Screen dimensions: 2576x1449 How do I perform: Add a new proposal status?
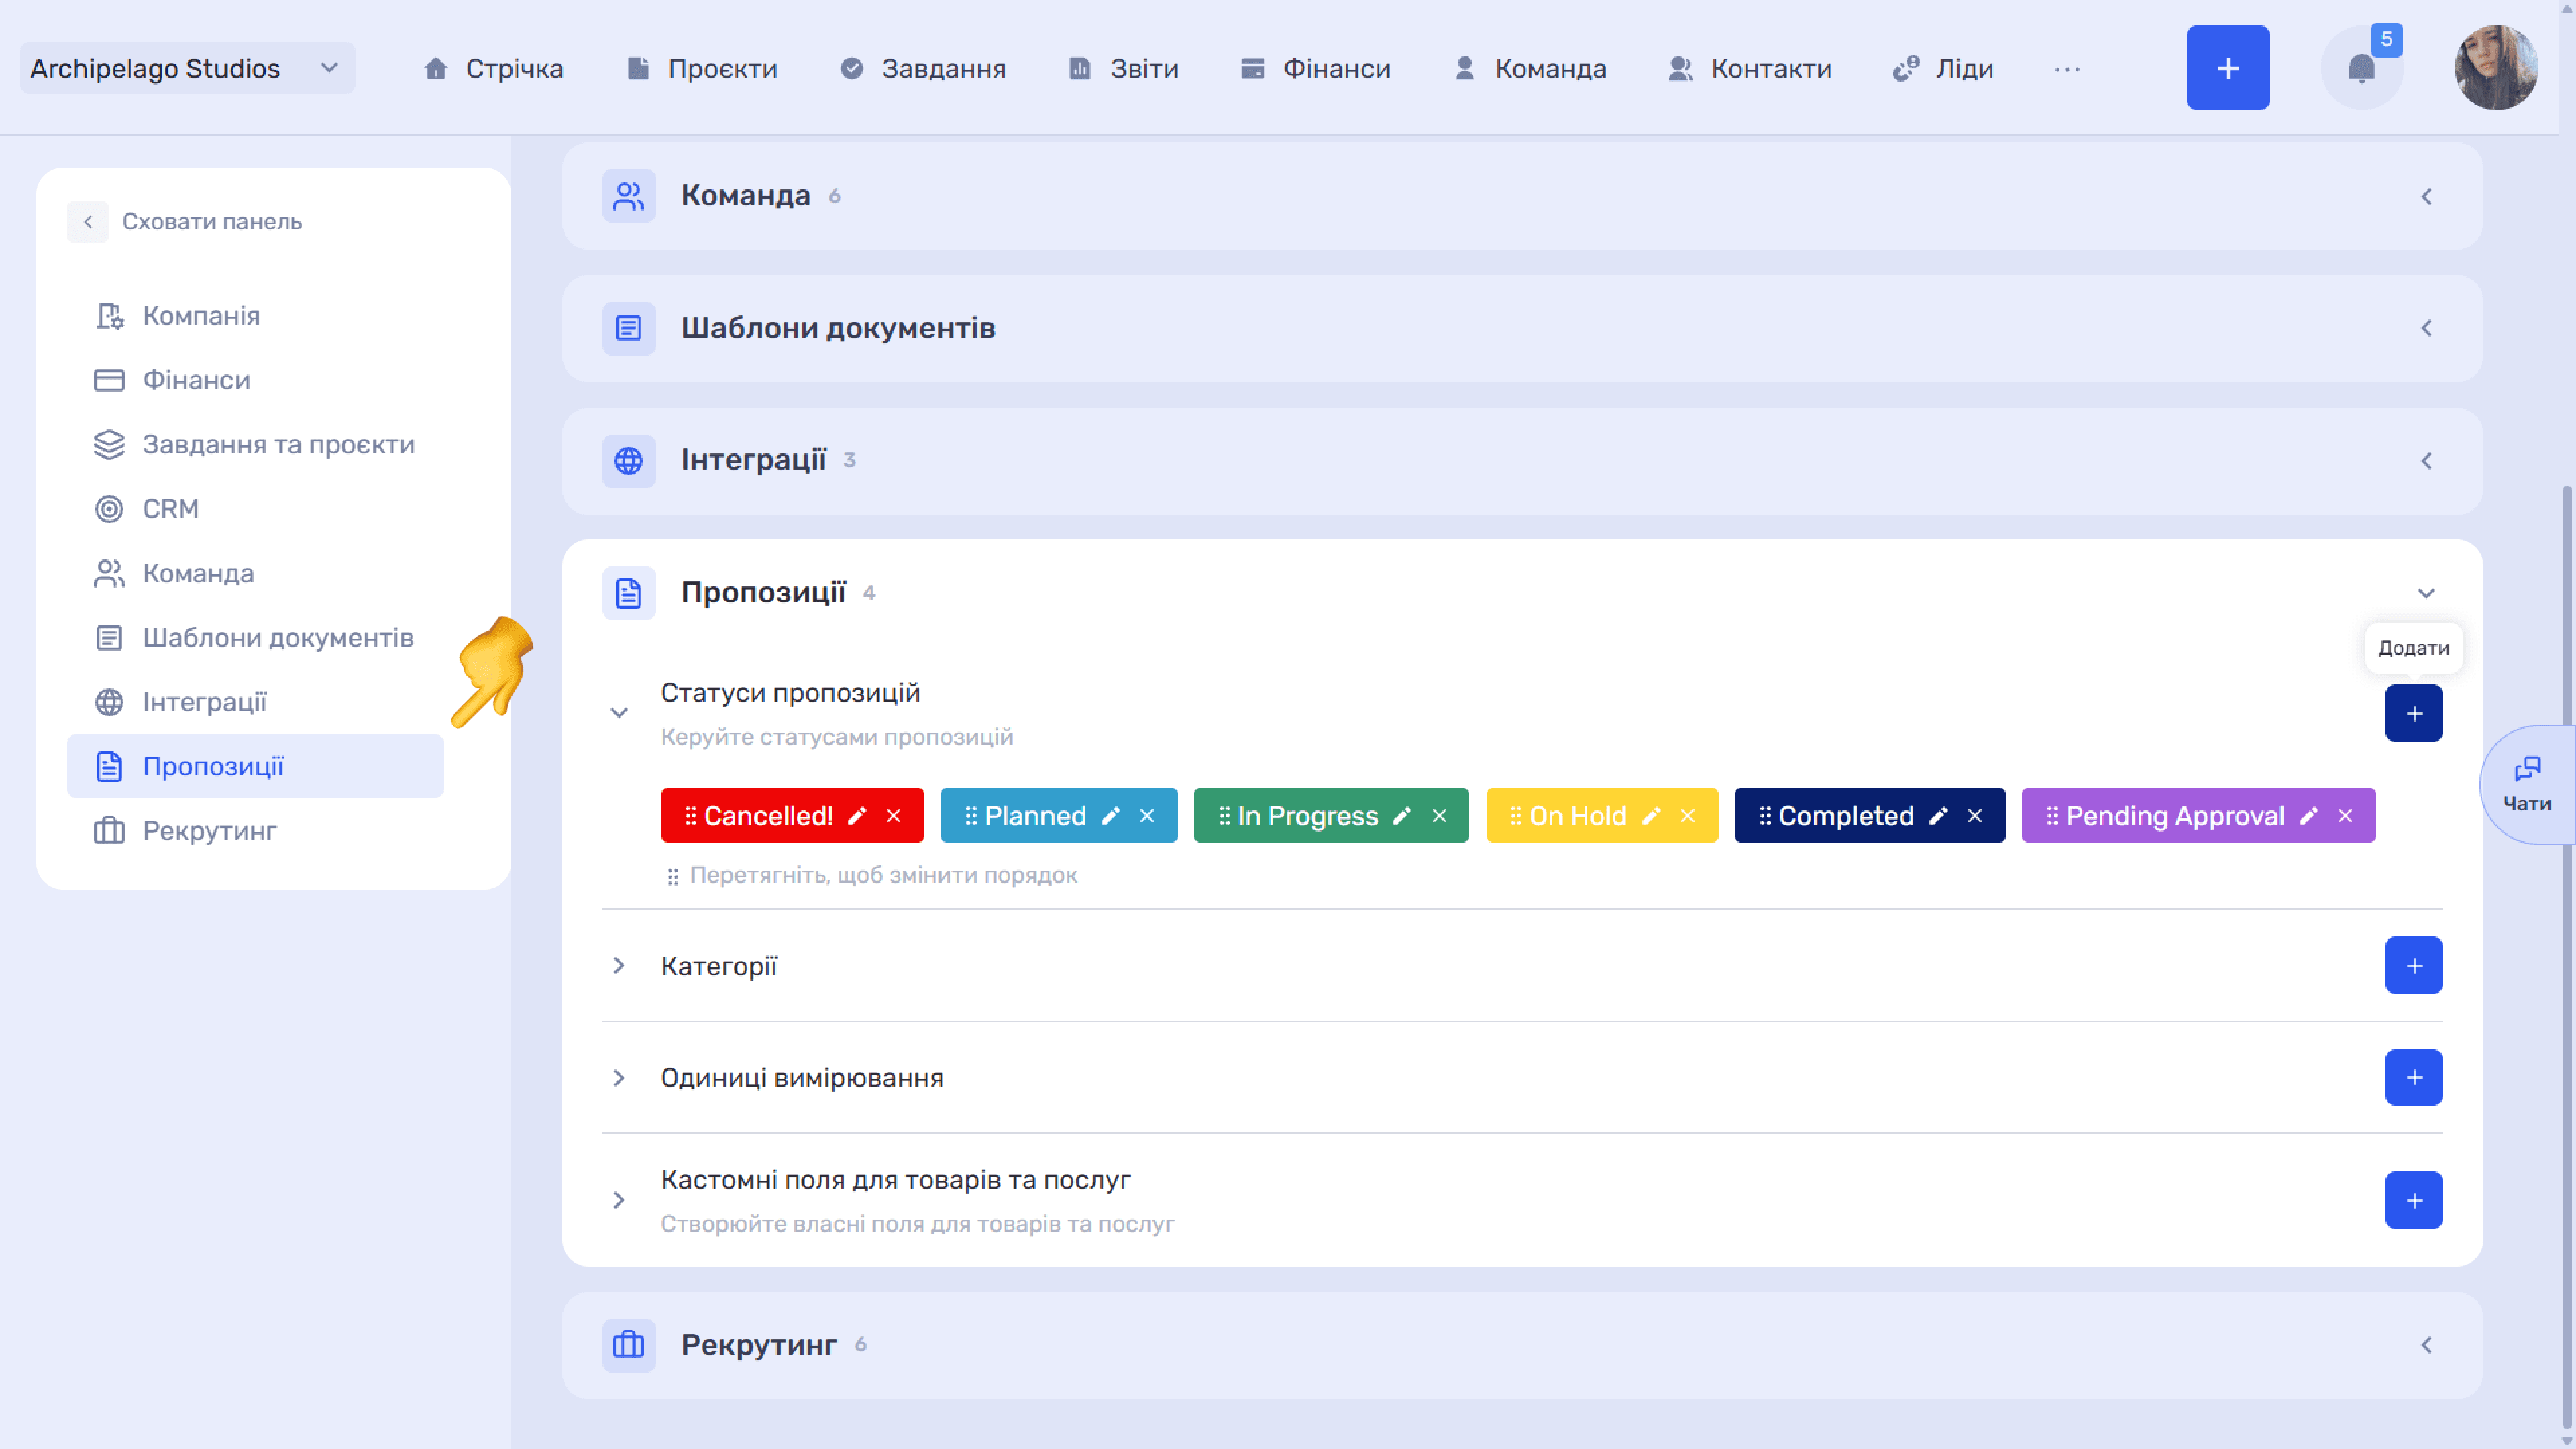pos(2413,713)
